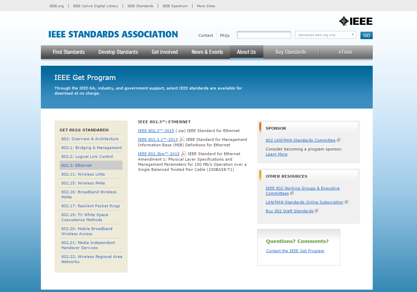Image resolution: width=417 pixels, height=292 pixels.
Task: Click external link icon after LAN/MAN Standards Online Subscription
Action: pyautogui.click(x=346, y=202)
